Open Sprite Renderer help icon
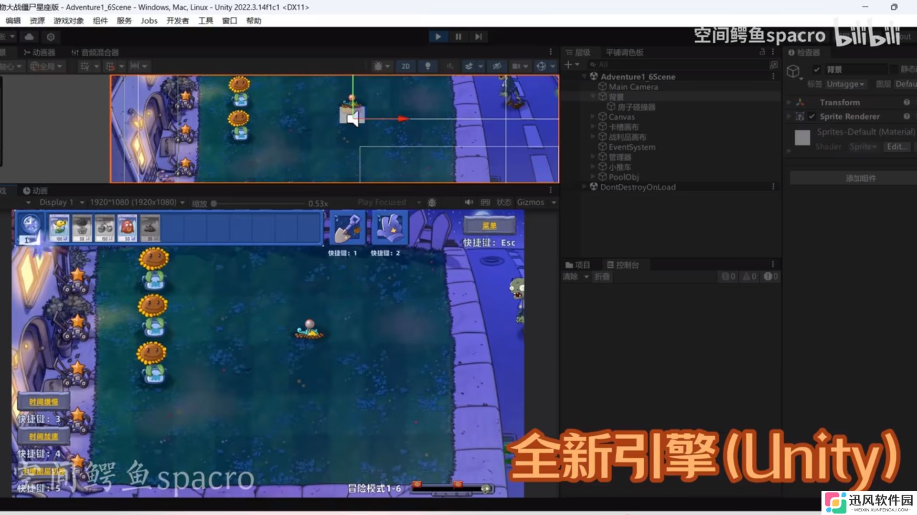 906,116
